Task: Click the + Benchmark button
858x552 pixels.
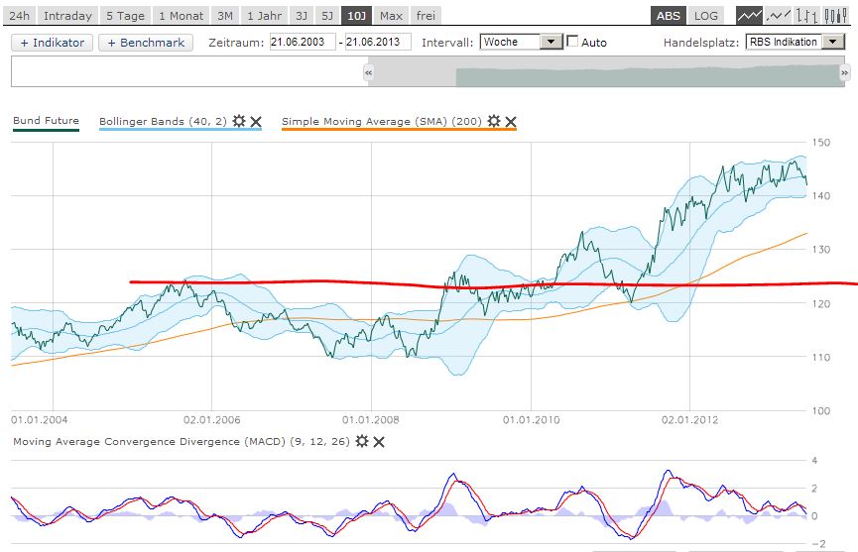Action: (145, 43)
